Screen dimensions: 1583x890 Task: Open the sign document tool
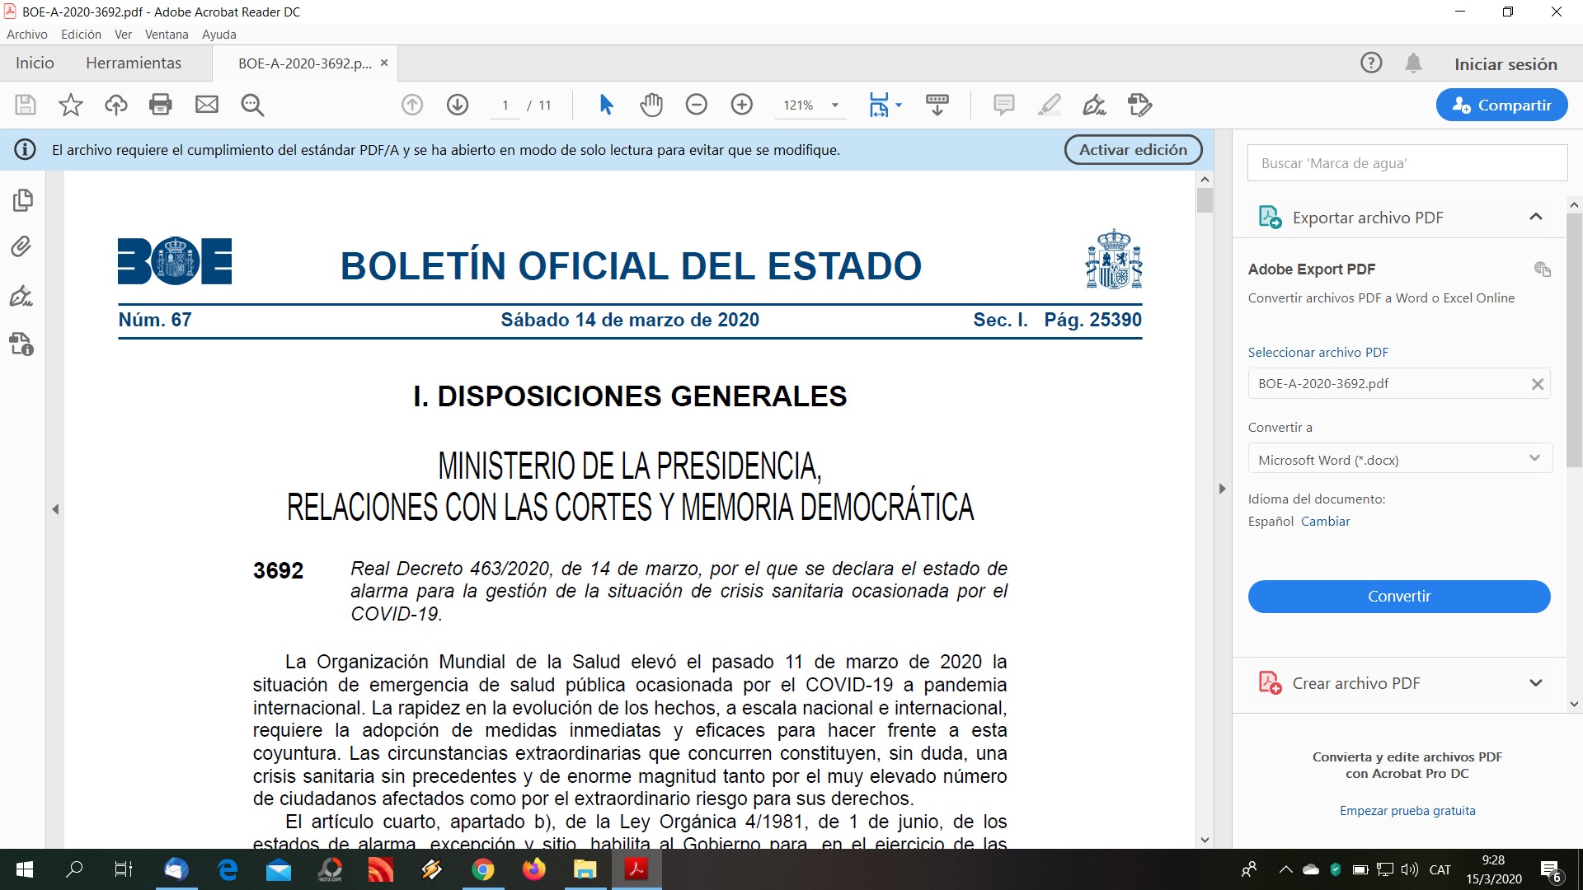pos(1095,105)
